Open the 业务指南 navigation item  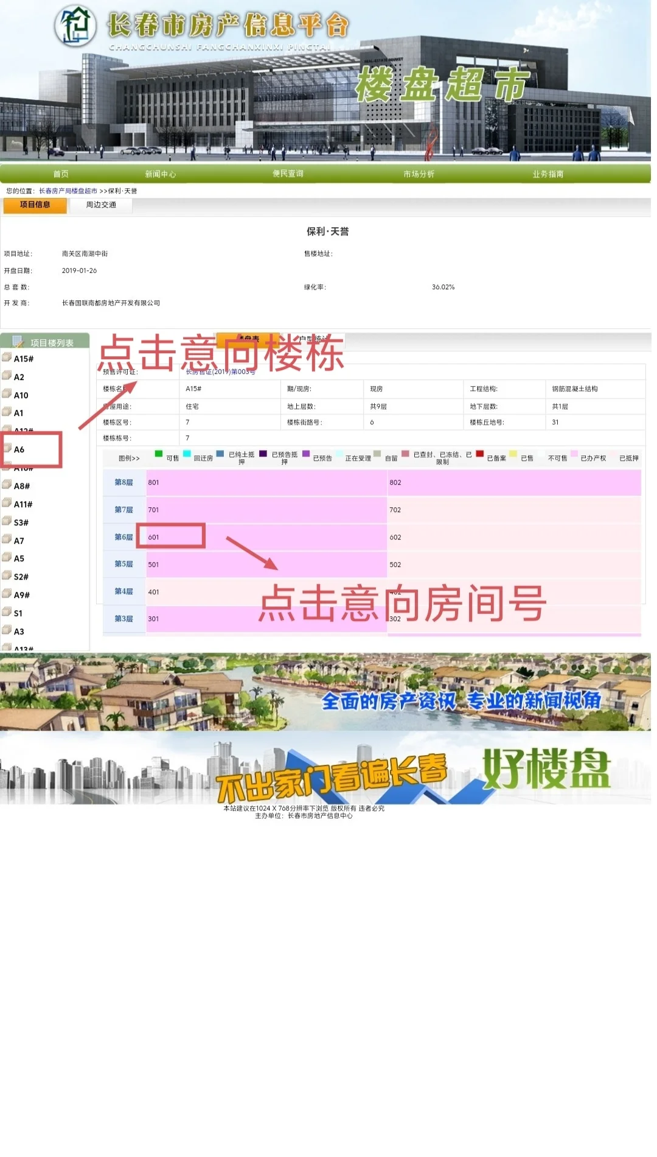click(x=548, y=174)
